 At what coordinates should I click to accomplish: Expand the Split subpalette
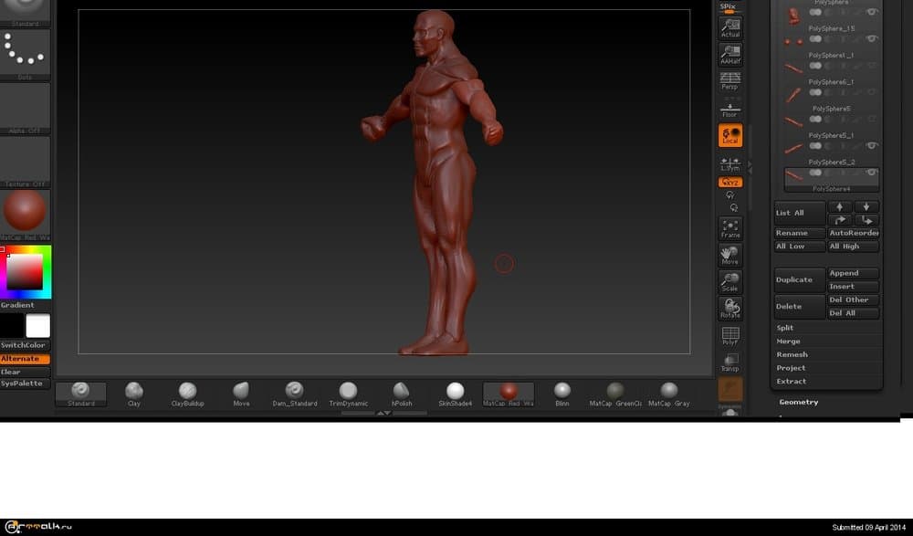785,328
